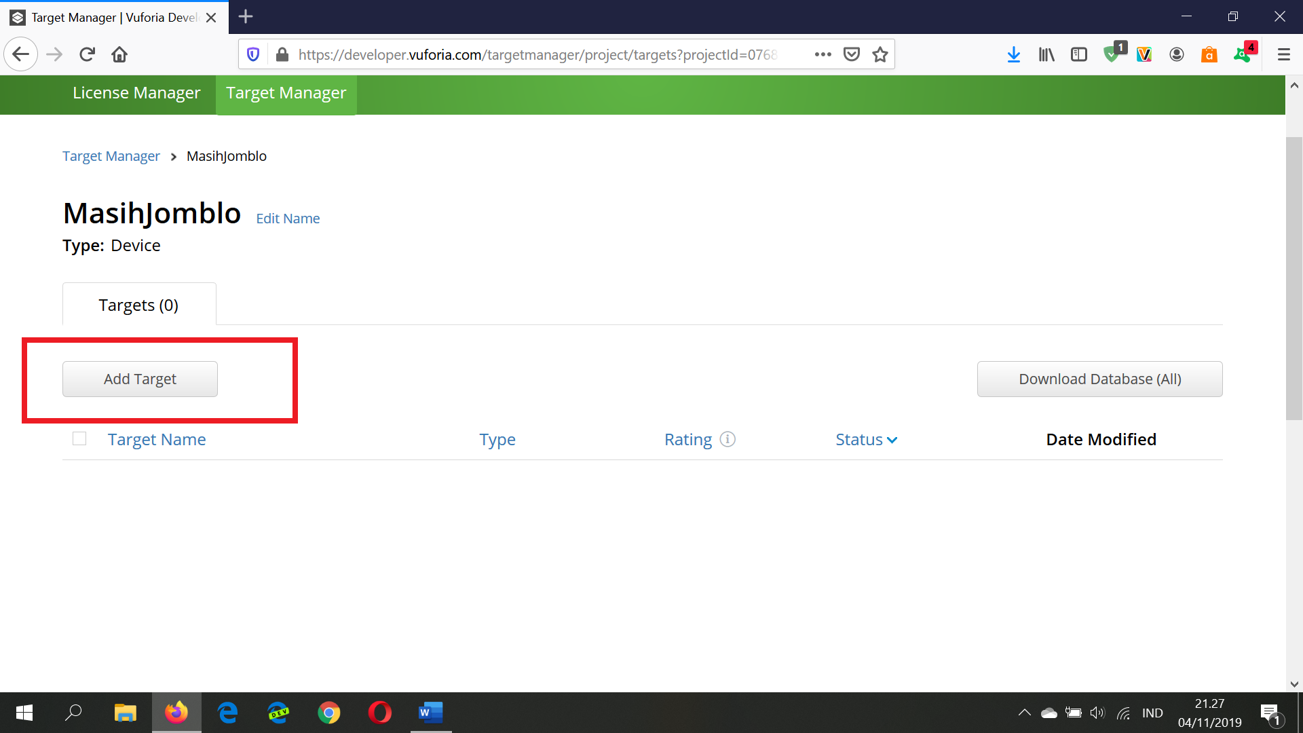Click the Rating info icon

coord(728,439)
